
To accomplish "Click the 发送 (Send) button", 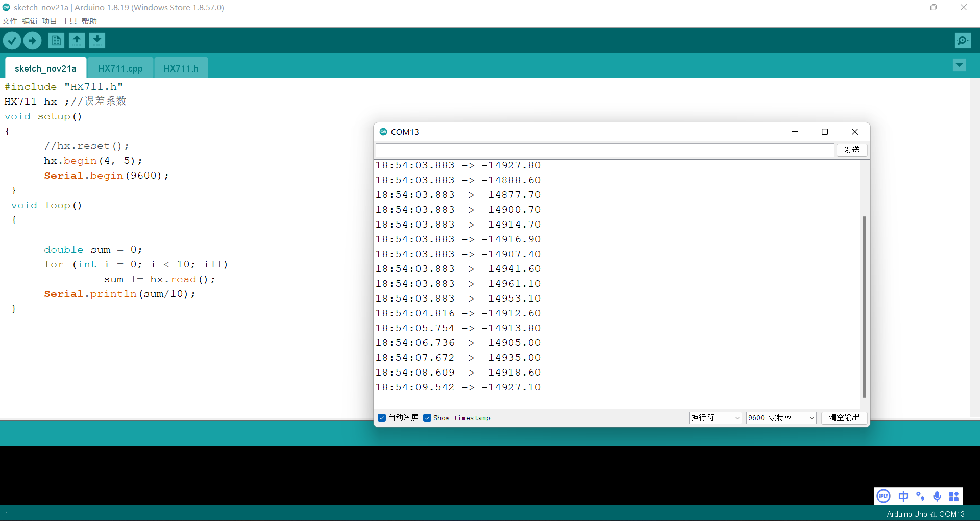I will tap(852, 150).
